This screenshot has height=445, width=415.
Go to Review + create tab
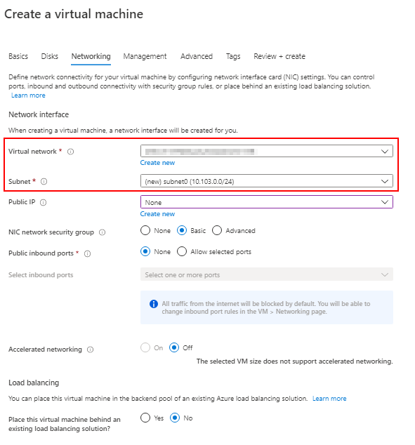coord(279,56)
